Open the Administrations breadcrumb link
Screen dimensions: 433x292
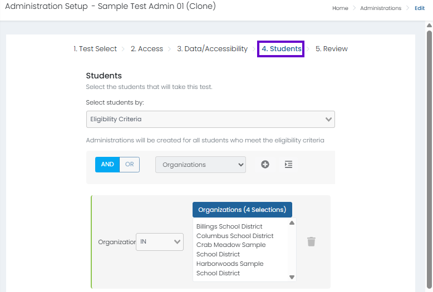pyautogui.click(x=381, y=8)
